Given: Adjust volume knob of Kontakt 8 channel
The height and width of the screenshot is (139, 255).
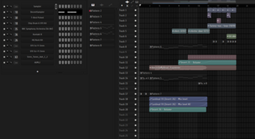Looking at the screenshot, I should pos(11,35).
